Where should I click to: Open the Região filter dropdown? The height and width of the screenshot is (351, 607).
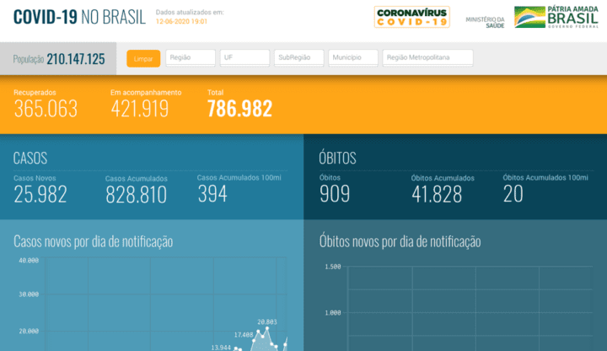click(x=191, y=57)
